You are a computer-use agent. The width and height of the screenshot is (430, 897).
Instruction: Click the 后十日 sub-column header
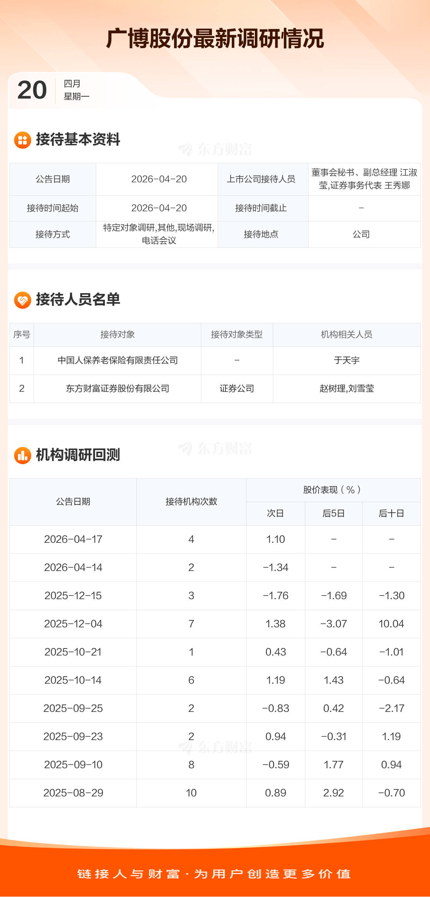pyautogui.click(x=391, y=513)
